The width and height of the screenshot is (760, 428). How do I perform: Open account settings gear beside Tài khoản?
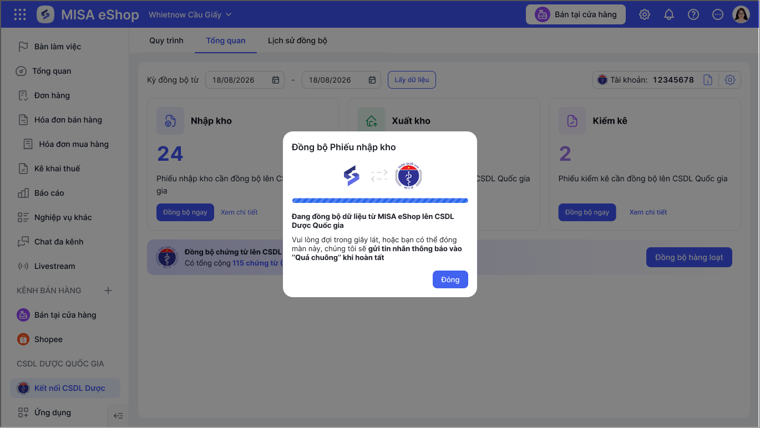730,80
